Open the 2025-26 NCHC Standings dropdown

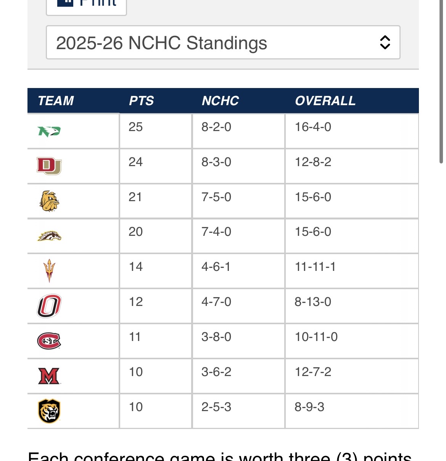click(223, 43)
